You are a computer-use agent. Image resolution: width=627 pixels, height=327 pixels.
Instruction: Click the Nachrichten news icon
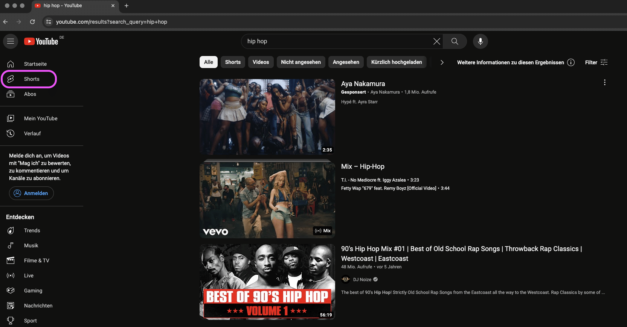(x=11, y=306)
